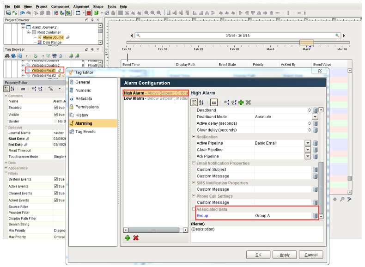
Task: Expand the WriteableFloat1 tag node
Action: point(23,70)
